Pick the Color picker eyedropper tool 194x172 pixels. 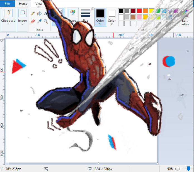(x=39, y=21)
